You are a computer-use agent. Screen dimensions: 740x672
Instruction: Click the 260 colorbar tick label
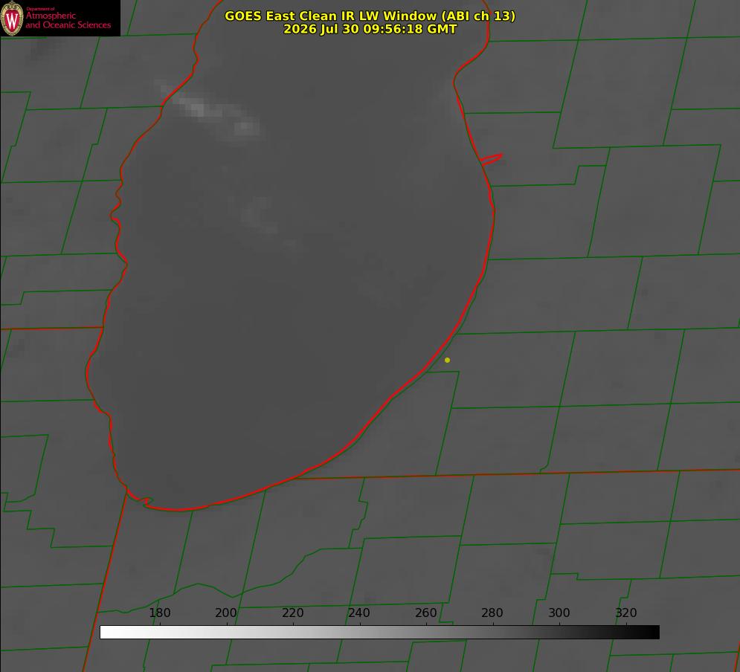425,613
